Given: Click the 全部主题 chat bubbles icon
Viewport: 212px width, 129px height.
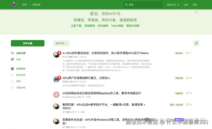Looking at the screenshot, I should pyautogui.click(x=12, y=53).
